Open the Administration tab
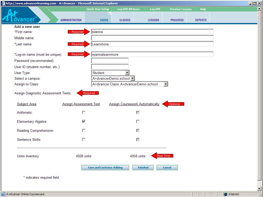Screen dimensions: 263x197 71,20
